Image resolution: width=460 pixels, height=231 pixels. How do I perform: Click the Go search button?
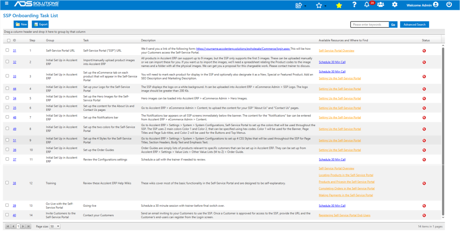(x=393, y=25)
